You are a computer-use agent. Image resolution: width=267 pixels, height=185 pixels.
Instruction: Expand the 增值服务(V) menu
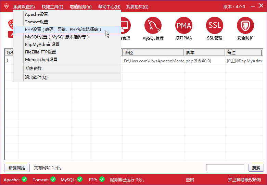click(x=80, y=7)
